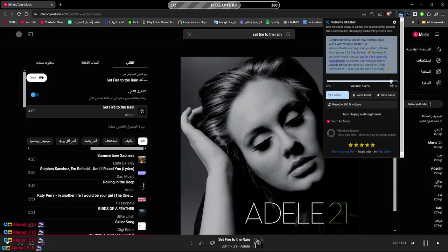The height and width of the screenshot is (252, 448).
Task: Open the All Bookmarks folder
Action: pos(433,22)
